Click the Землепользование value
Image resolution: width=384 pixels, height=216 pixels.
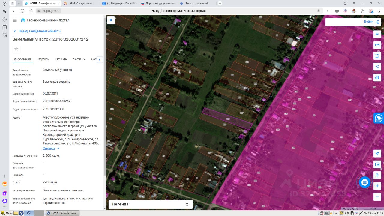tap(57, 82)
